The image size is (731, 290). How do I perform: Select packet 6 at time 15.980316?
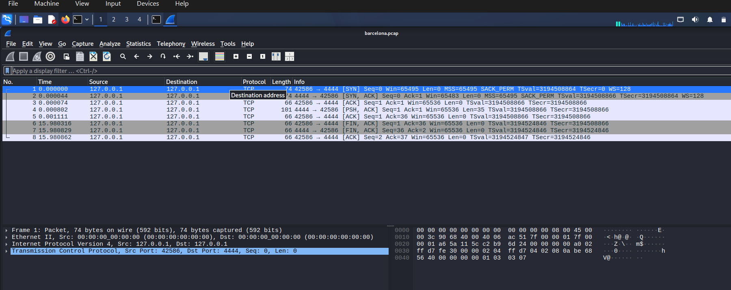[x=367, y=124]
